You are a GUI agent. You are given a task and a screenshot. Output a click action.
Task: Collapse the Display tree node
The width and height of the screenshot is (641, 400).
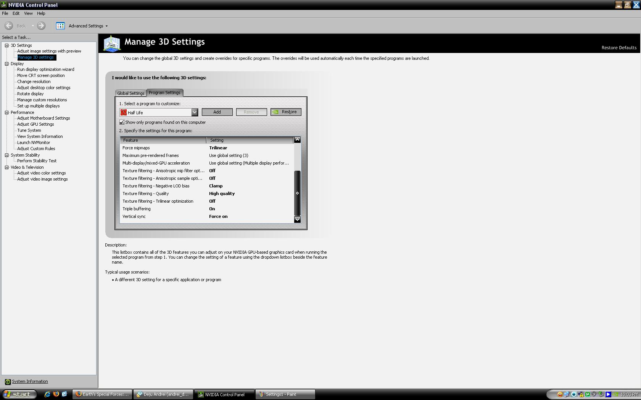click(6, 64)
